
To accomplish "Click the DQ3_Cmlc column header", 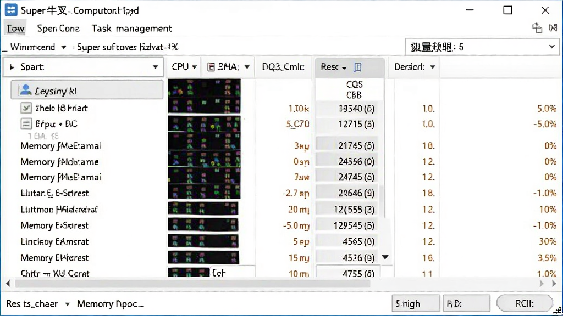I will click(x=283, y=67).
